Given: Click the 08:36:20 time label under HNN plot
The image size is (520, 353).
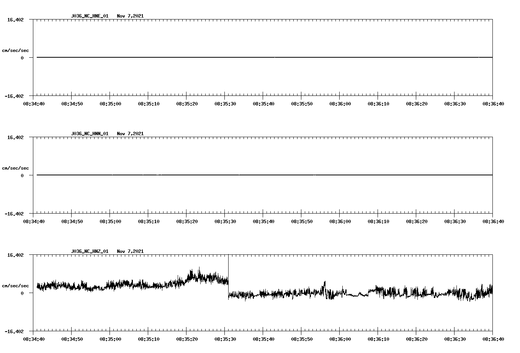Looking at the screenshot, I should coord(417,222).
